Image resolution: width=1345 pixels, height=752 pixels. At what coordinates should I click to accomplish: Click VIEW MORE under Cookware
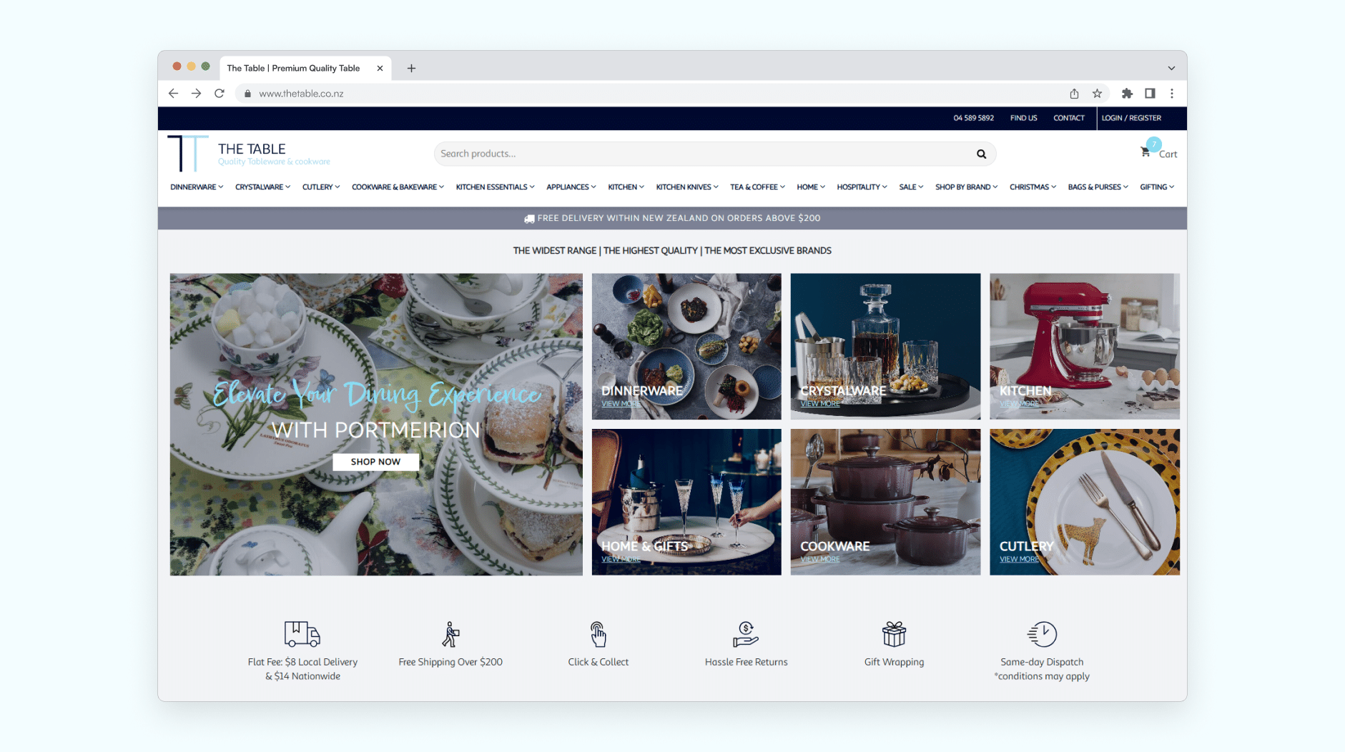point(820,559)
